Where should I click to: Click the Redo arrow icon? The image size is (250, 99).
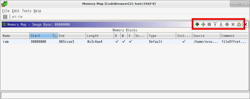pyautogui.click(x=20, y=17)
